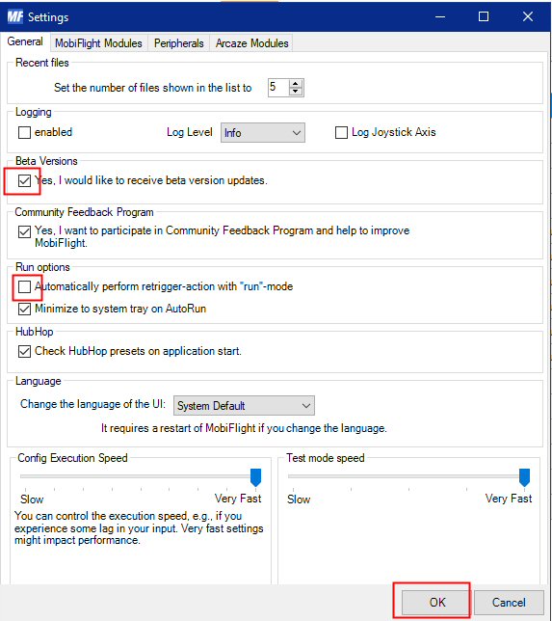Switch to the MobiFlight Modules tab
The width and height of the screenshot is (552, 621).
tap(98, 43)
